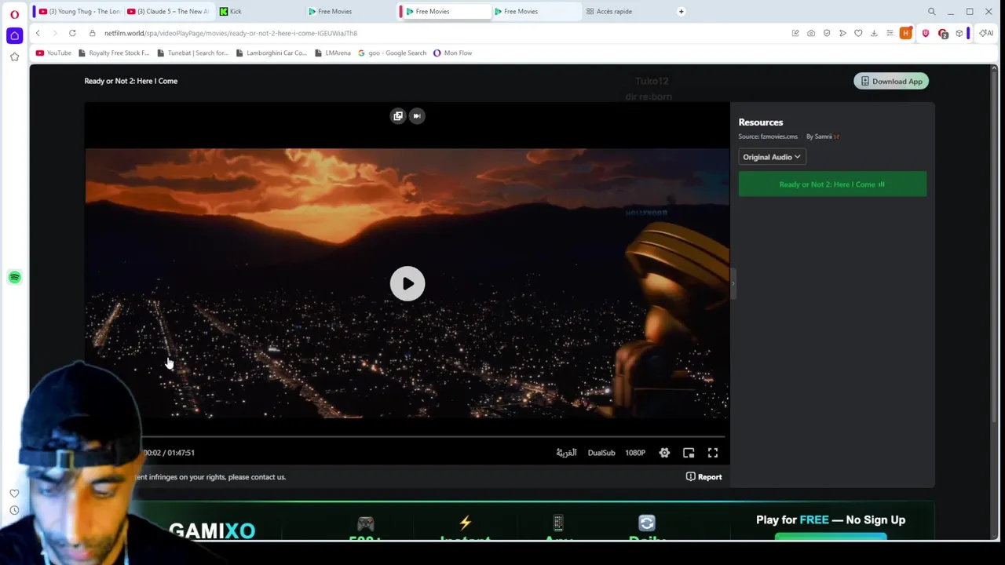1005x565 pixels.
Task: Add page to bookmarks heart icon
Action: tap(858, 33)
